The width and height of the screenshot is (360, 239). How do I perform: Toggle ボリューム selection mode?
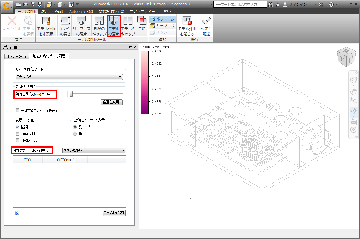(162, 19)
